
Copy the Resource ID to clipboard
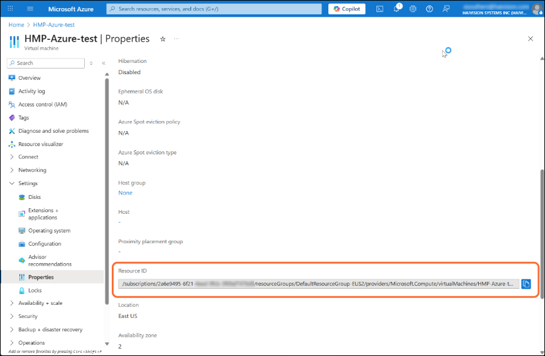click(526, 284)
